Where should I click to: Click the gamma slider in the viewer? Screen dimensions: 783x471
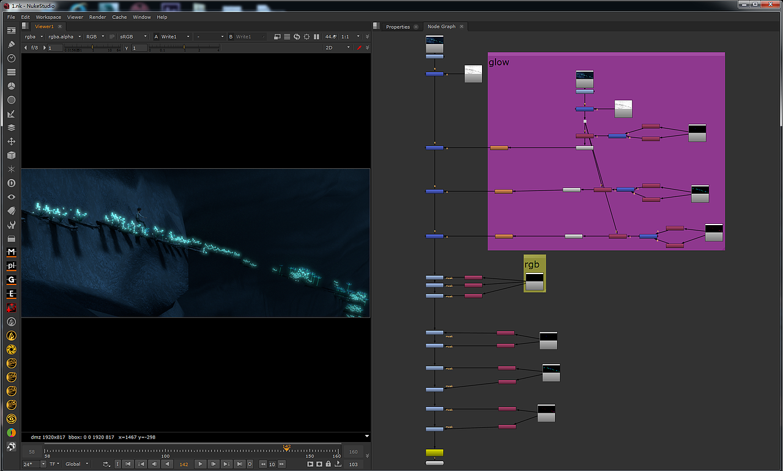coord(184,48)
